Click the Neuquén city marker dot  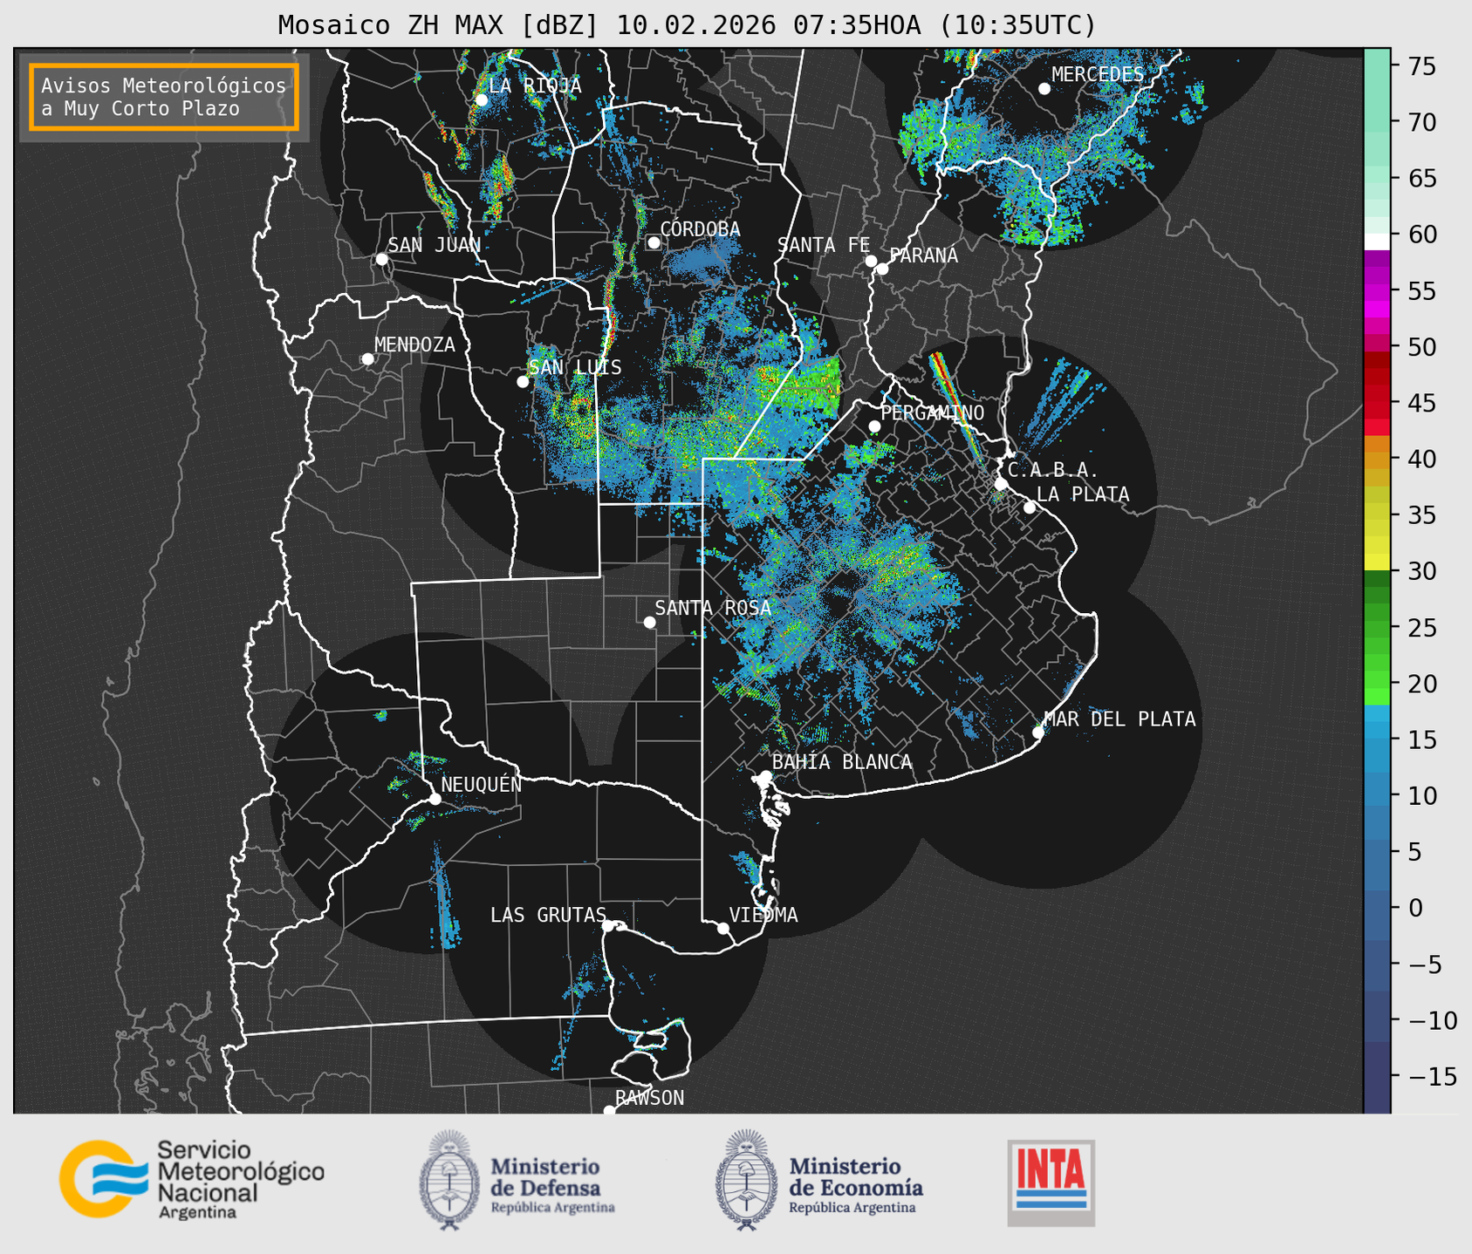point(435,799)
